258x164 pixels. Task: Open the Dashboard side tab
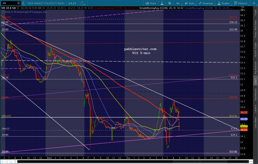click(x=255, y=95)
